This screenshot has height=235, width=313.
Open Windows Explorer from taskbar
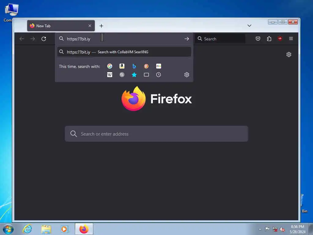tap(46, 229)
